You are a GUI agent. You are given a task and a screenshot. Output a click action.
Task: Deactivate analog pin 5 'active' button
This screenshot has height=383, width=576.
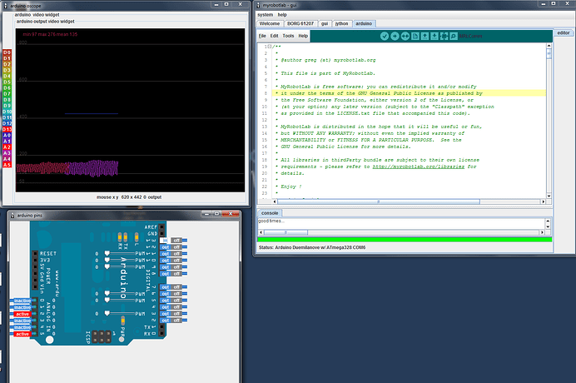(22, 334)
